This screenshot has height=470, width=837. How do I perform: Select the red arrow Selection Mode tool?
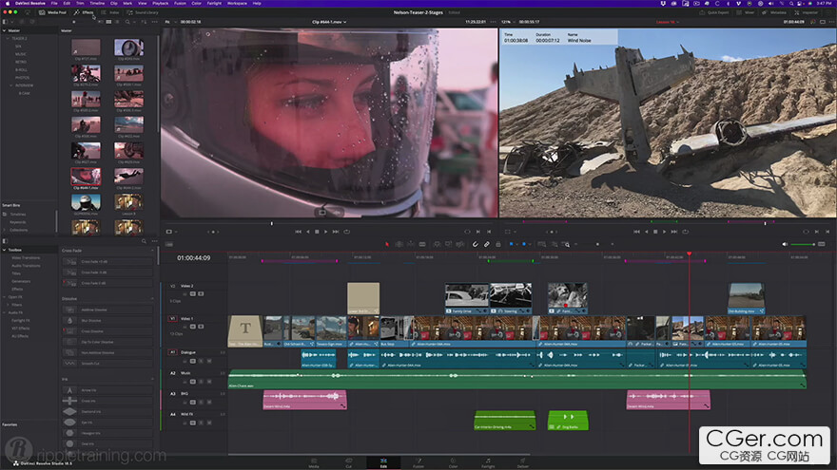tap(386, 244)
